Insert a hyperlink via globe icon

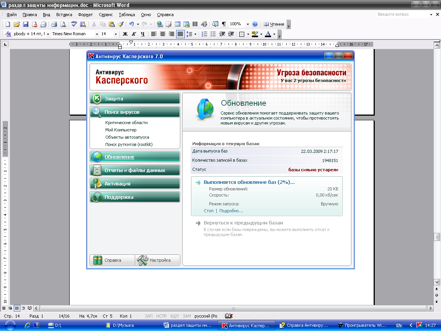coord(160,24)
